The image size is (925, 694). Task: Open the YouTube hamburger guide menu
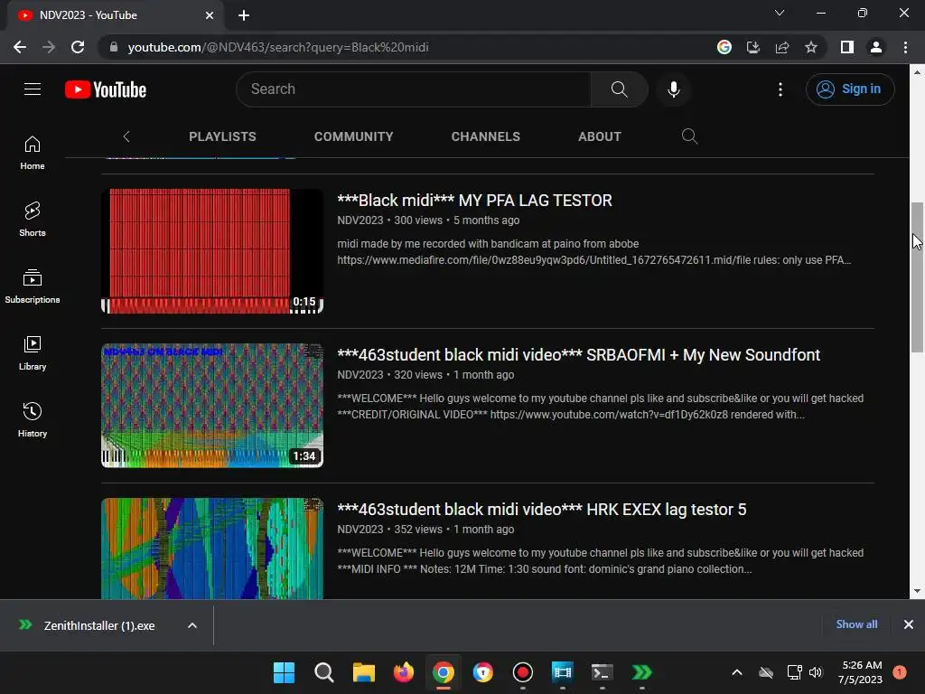coord(33,89)
